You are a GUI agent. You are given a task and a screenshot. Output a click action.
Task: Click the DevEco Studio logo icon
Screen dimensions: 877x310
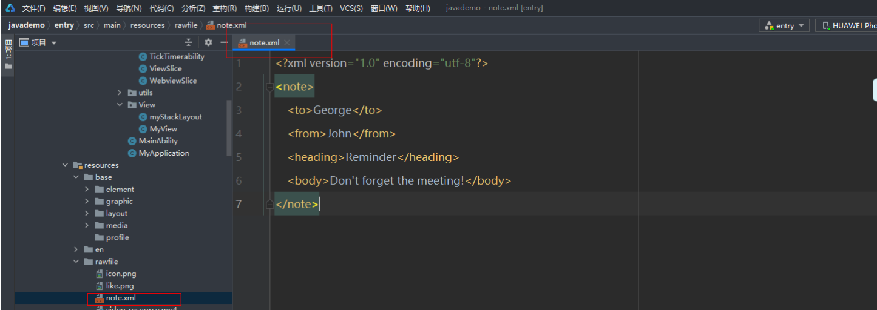(x=10, y=8)
